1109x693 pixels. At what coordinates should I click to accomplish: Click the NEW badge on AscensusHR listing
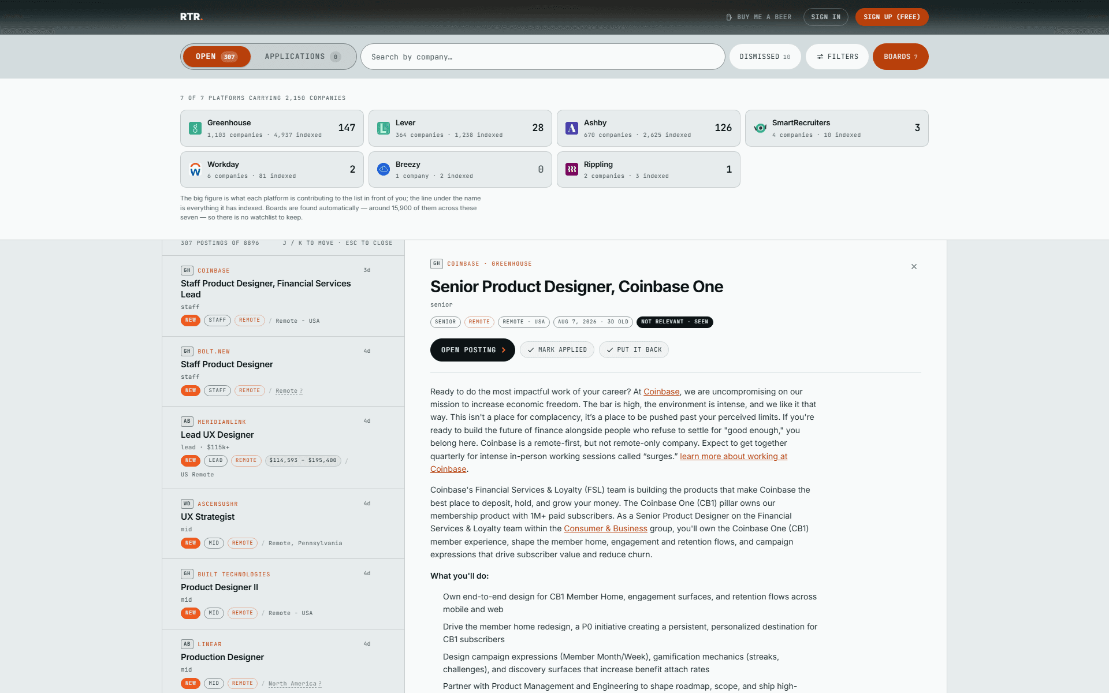coord(191,543)
